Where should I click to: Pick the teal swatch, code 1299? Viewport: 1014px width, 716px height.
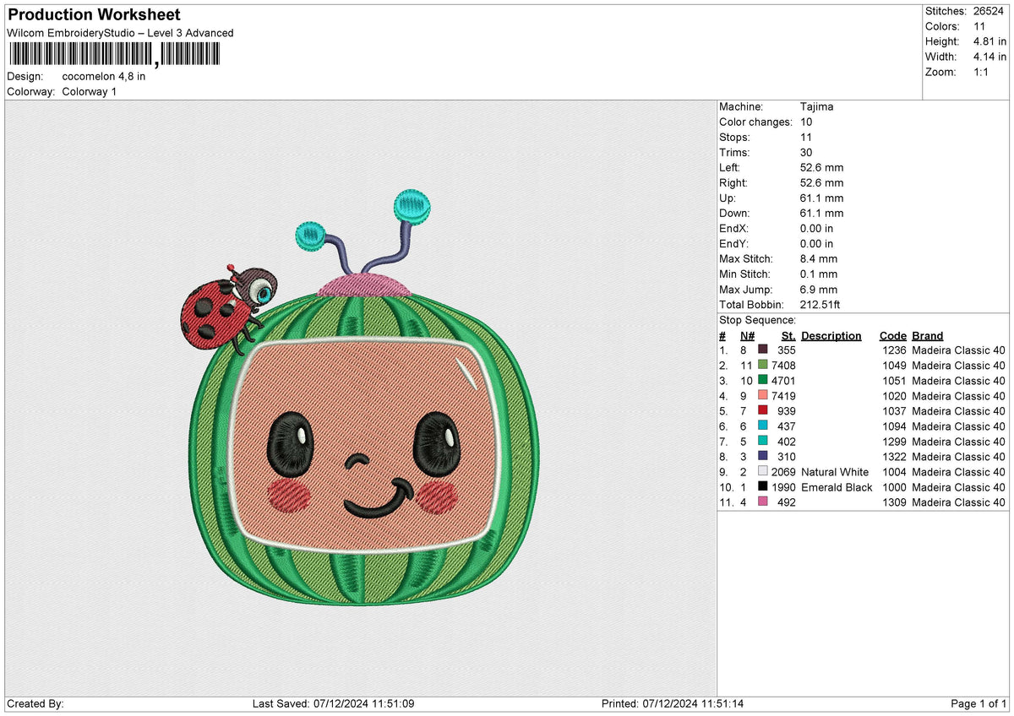point(763,441)
